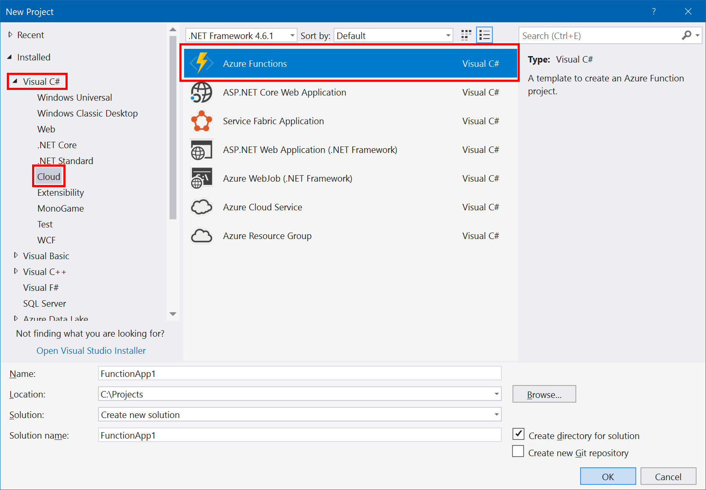Click the Solution name input field

click(300, 435)
